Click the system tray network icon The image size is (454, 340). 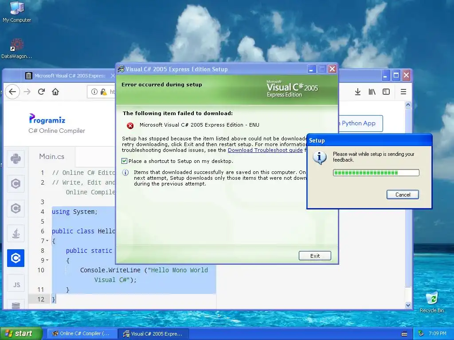[x=421, y=333]
